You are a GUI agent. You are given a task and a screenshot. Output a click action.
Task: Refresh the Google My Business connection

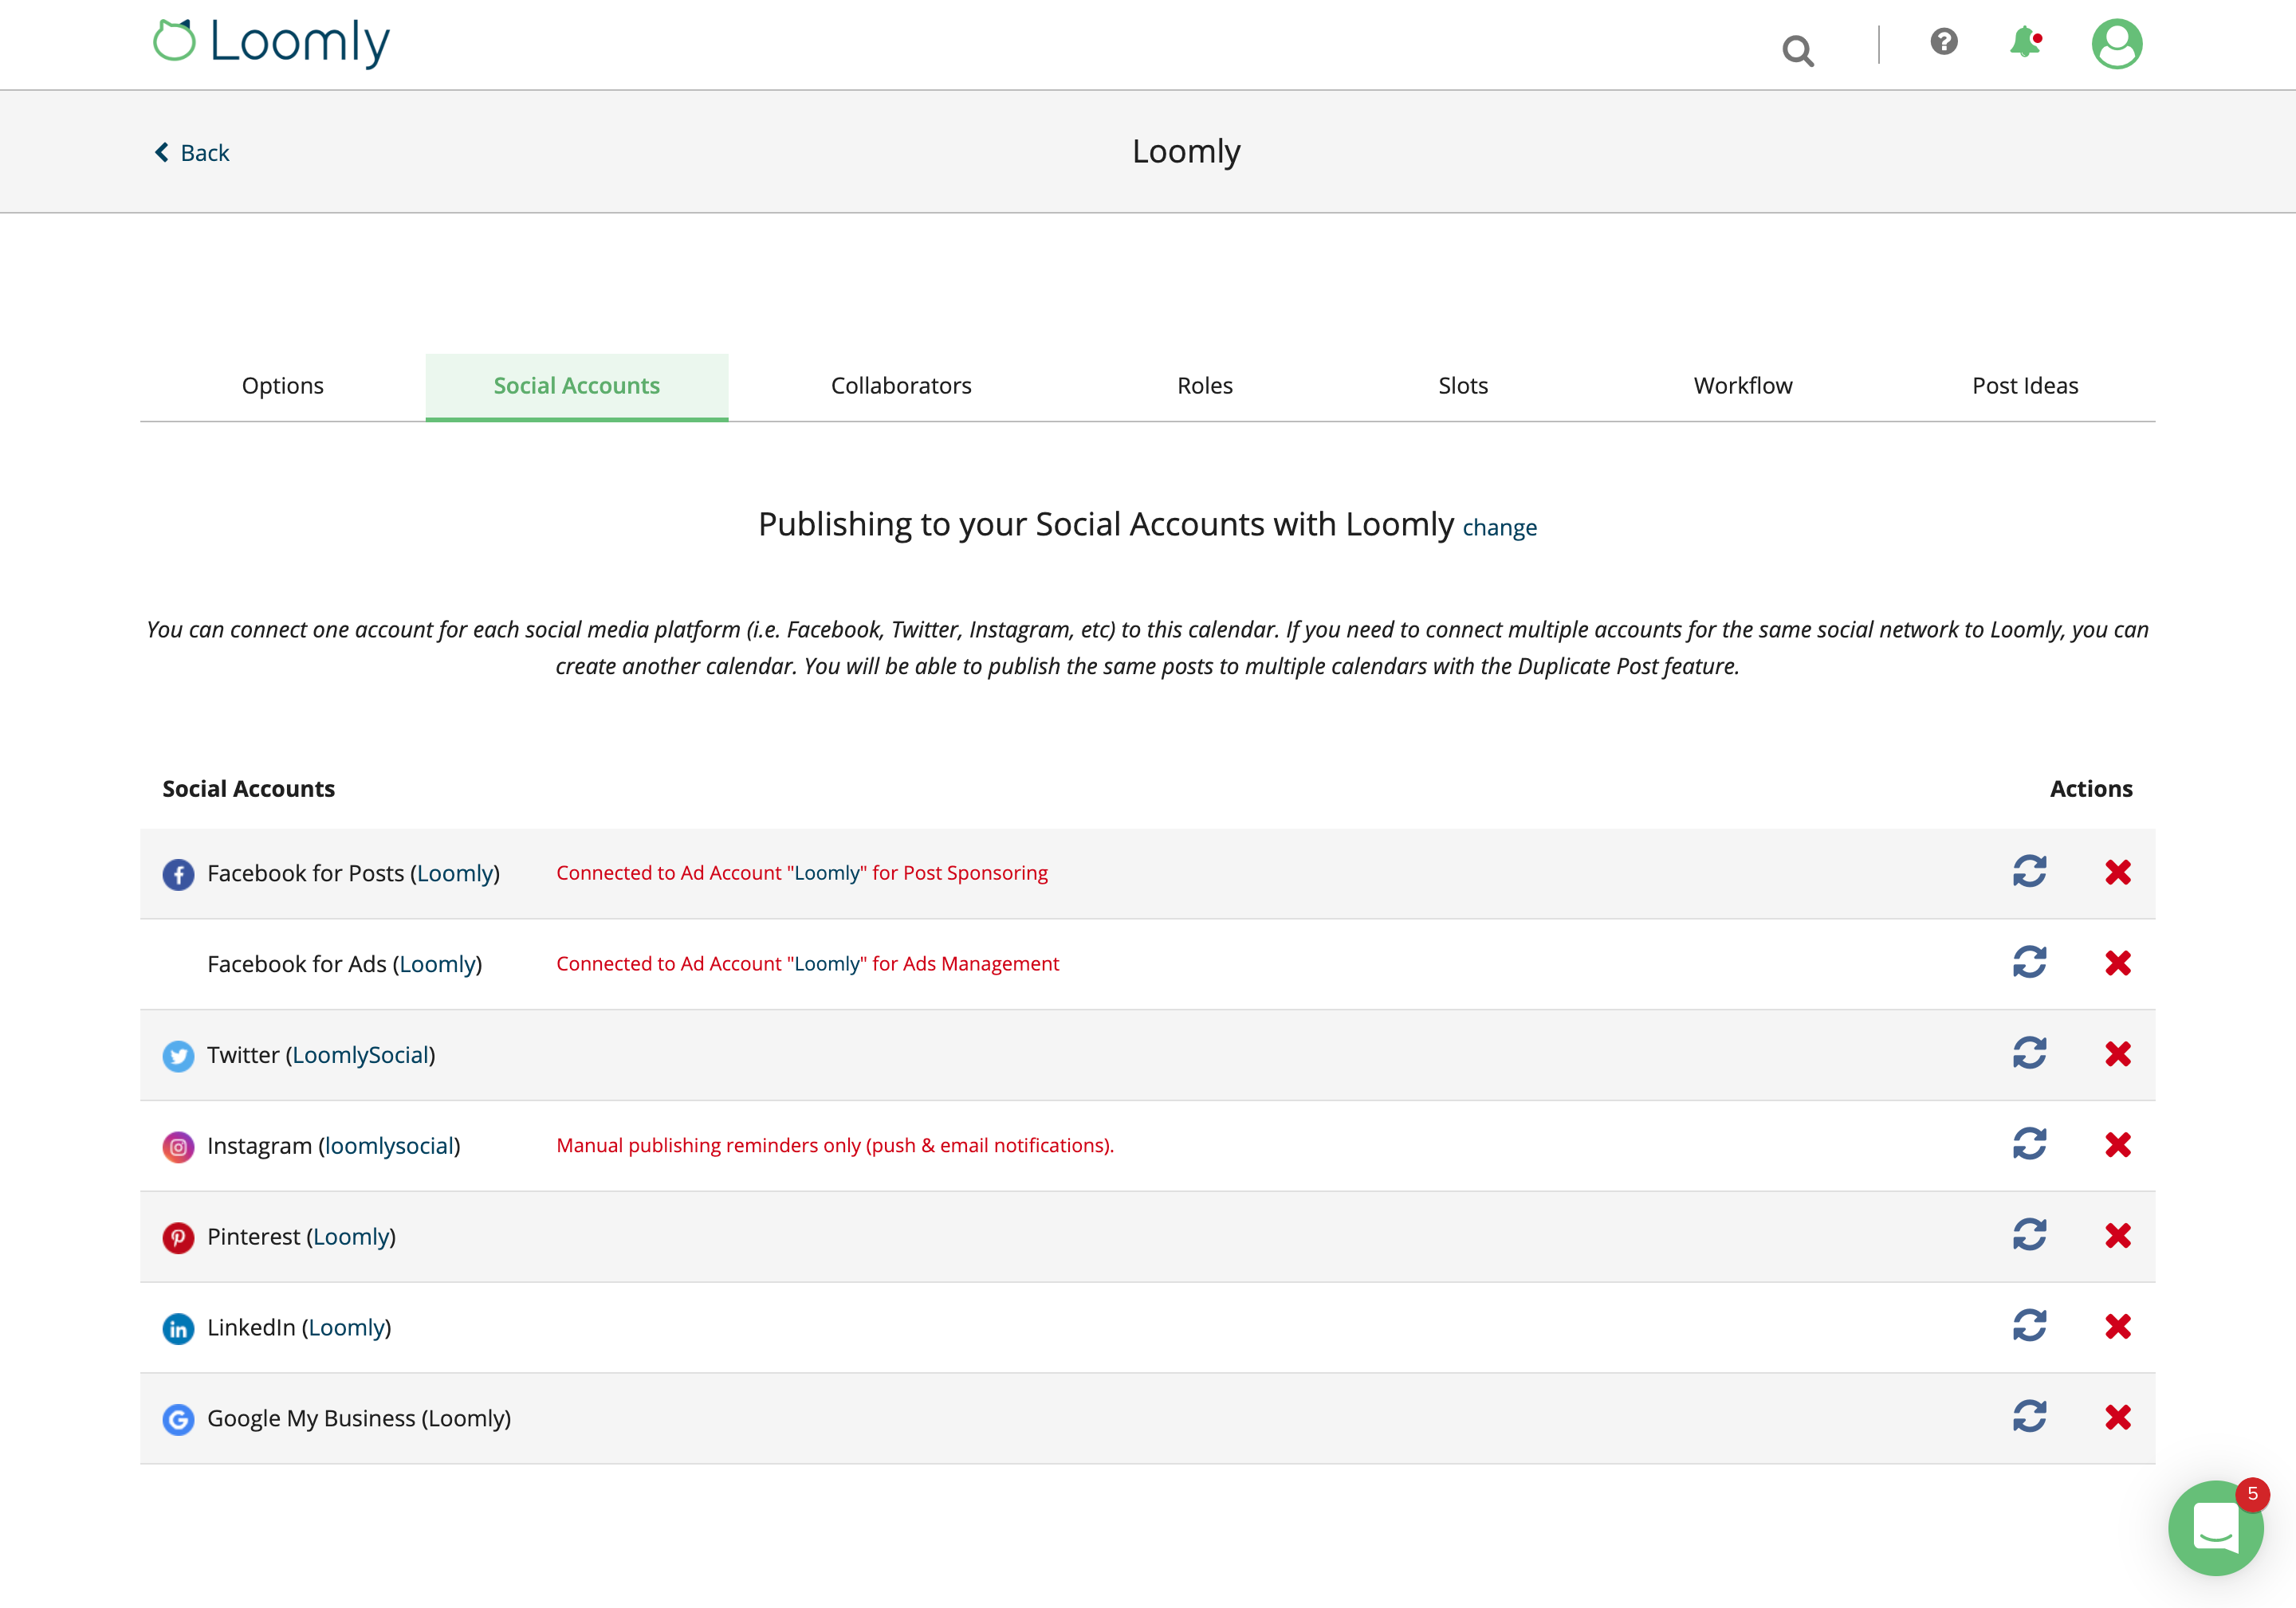[x=2029, y=1416]
